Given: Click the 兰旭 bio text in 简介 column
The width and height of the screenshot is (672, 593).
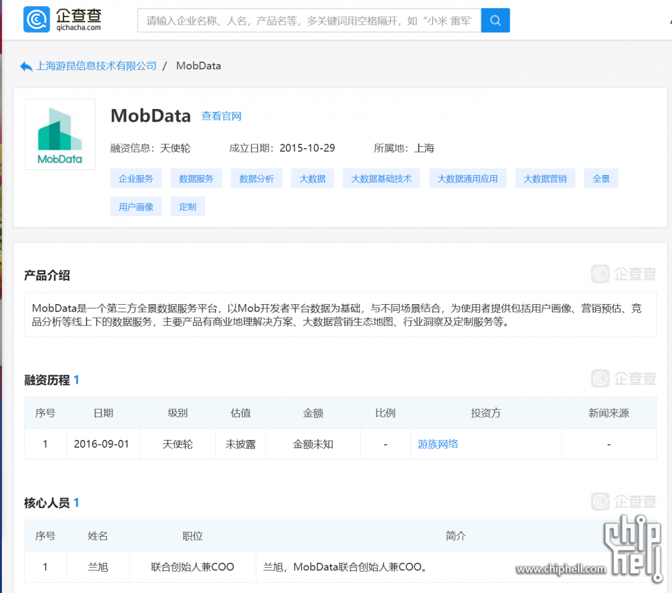Looking at the screenshot, I should point(346,567).
